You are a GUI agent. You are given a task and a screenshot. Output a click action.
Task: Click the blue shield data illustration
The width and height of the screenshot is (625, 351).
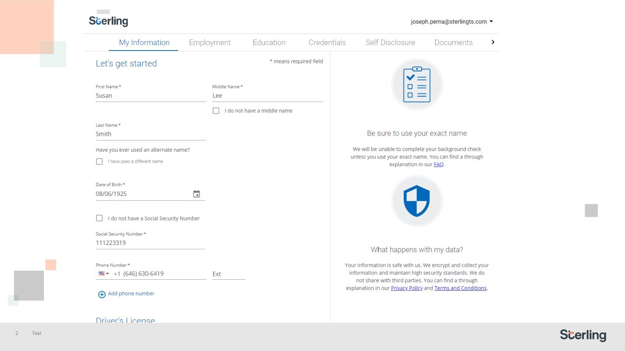point(417,201)
